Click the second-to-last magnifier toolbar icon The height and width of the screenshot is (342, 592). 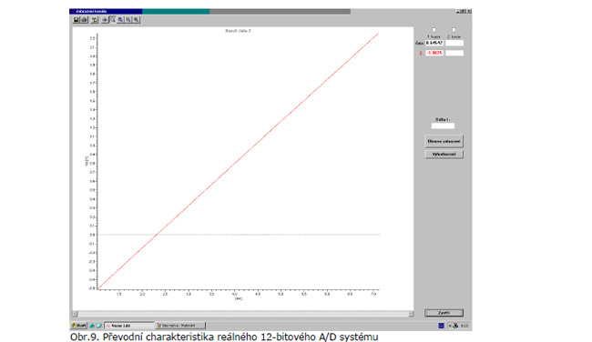[128, 20]
